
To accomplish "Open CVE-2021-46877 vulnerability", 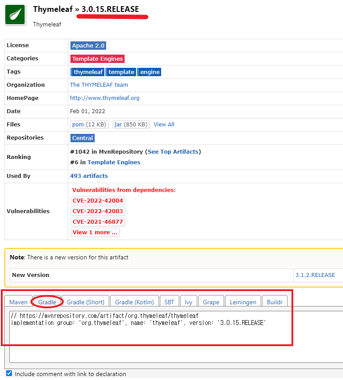I will (98, 222).
